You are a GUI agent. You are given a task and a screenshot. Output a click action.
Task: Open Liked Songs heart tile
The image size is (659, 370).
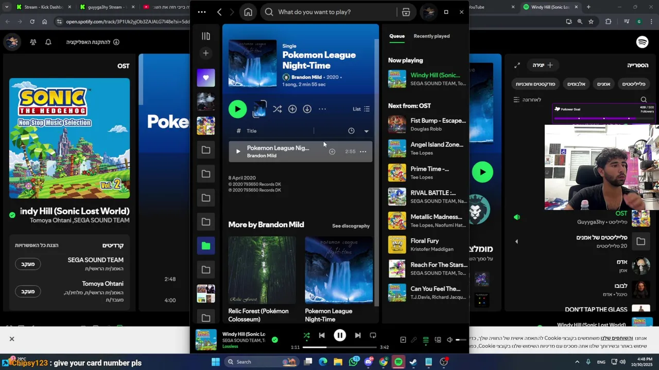pos(206,78)
